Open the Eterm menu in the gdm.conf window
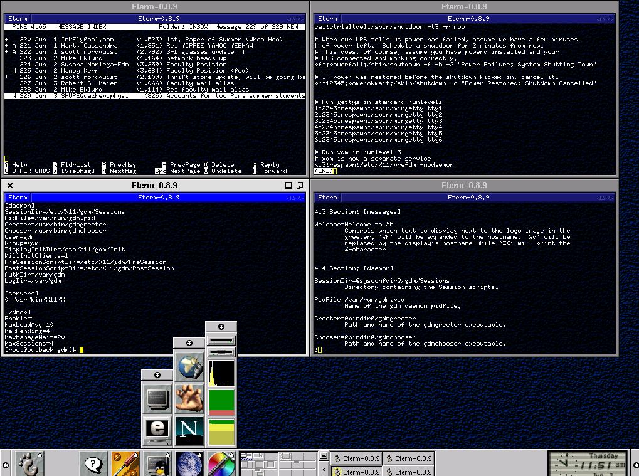Image resolution: width=639 pixels, height=476 pixels. 18,198
